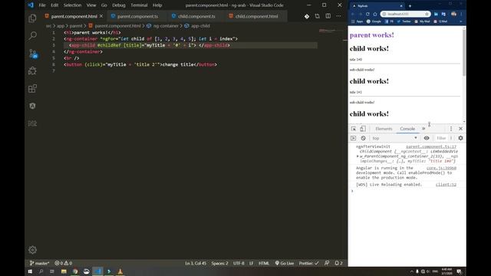
Task: Open the View menu
Action: click(91, 5)
